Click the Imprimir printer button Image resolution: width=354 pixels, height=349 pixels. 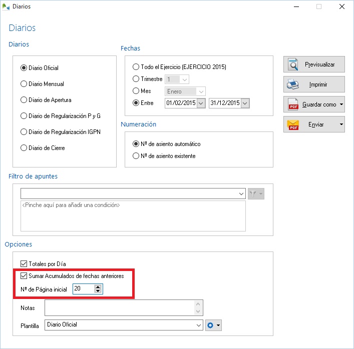[x=314, y=84]
